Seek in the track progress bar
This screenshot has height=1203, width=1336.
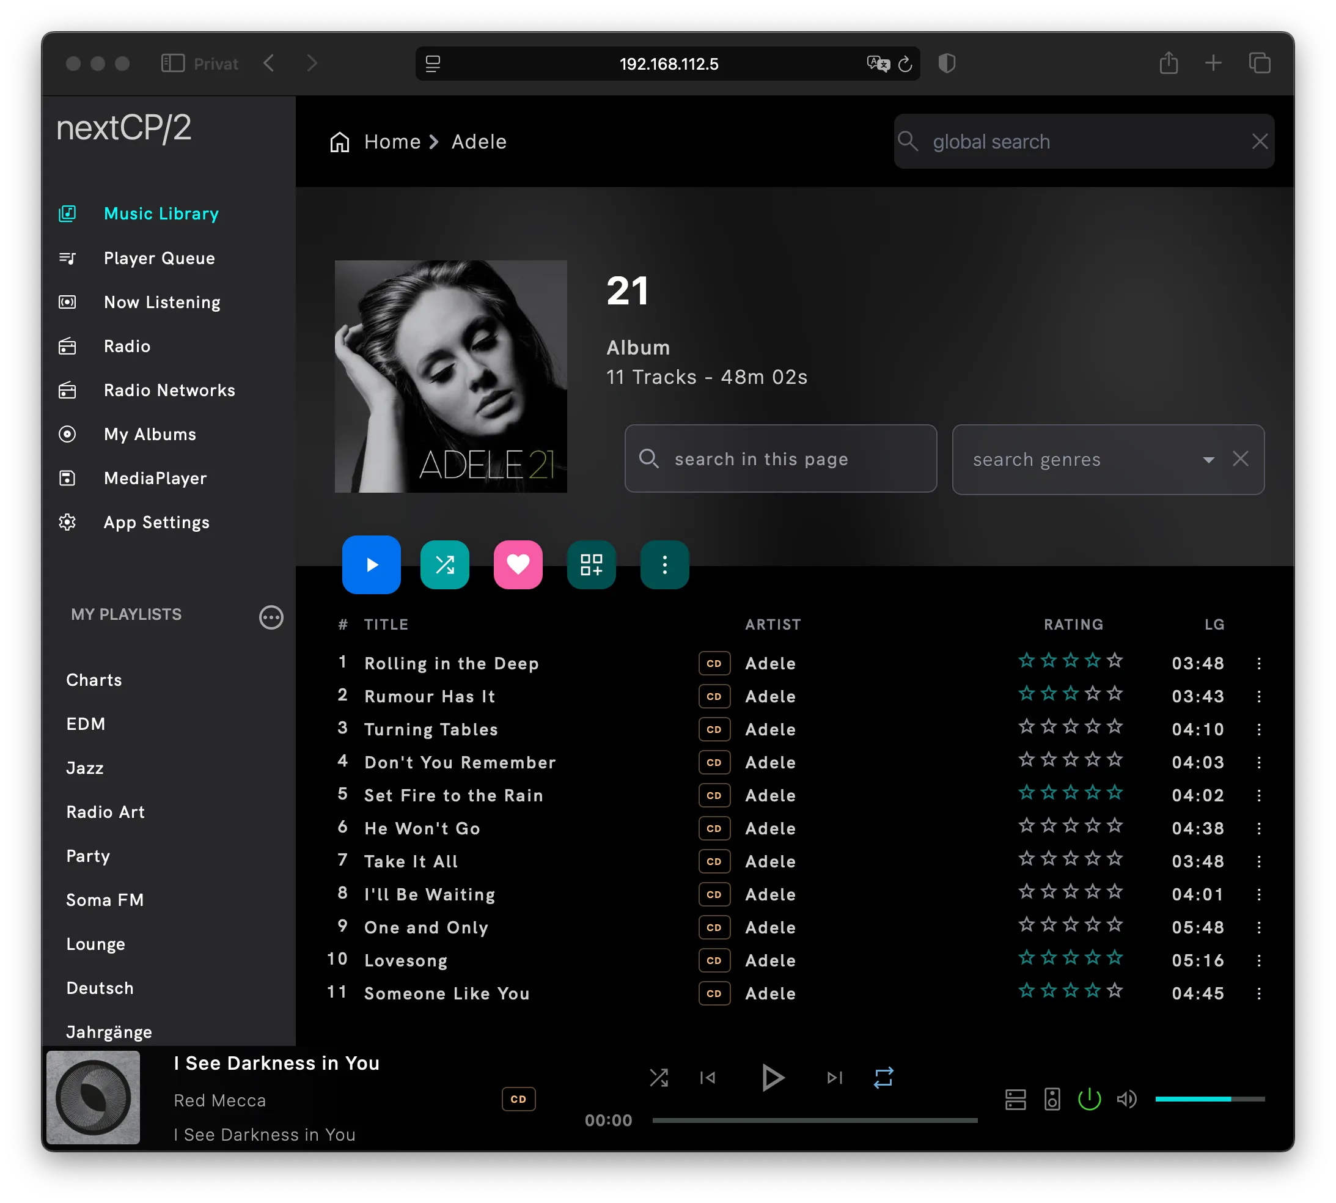[x=815, y=1120]
